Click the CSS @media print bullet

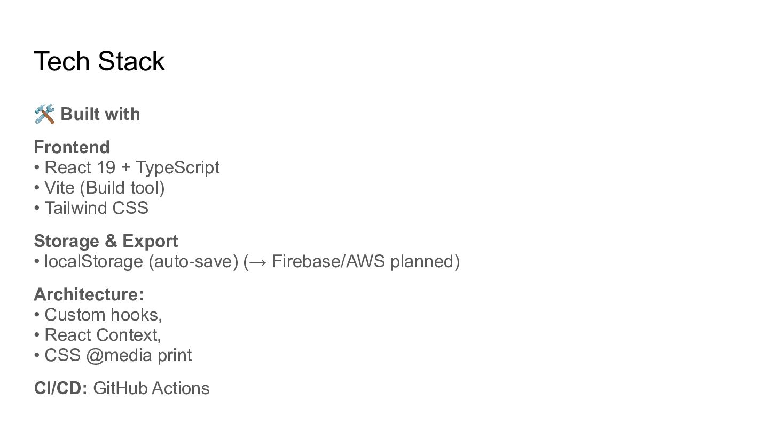click(113, 355)
